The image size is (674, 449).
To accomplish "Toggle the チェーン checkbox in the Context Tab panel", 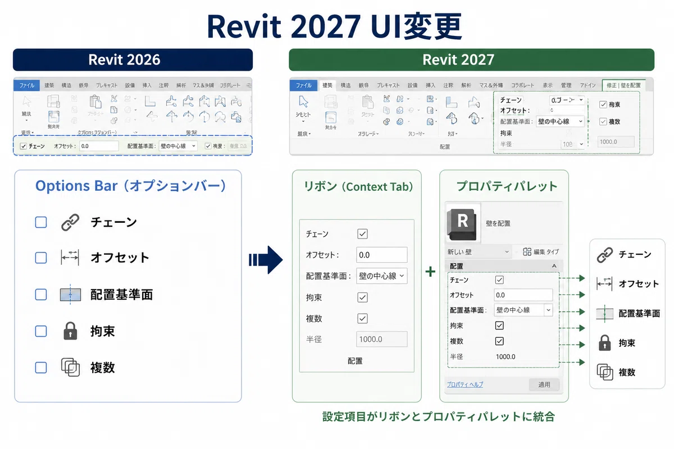I will (362, 233).
